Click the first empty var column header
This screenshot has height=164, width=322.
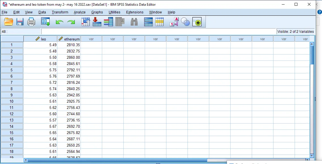91,39
